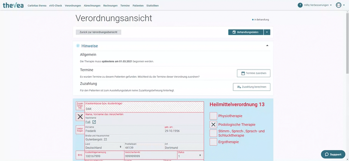
Task: Toggle the checked box beside Name des Versicherten
Action: coord(80,117)
